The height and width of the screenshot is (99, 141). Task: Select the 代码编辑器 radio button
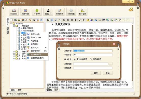tap(91, 59)
